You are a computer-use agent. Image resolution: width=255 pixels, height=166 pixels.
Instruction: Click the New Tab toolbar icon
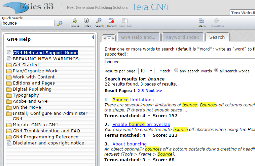coord(125,23)
